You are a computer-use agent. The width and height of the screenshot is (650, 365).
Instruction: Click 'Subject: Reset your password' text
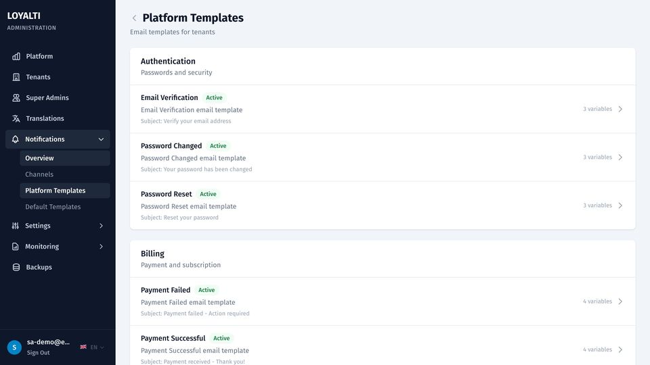coord(179,217)
